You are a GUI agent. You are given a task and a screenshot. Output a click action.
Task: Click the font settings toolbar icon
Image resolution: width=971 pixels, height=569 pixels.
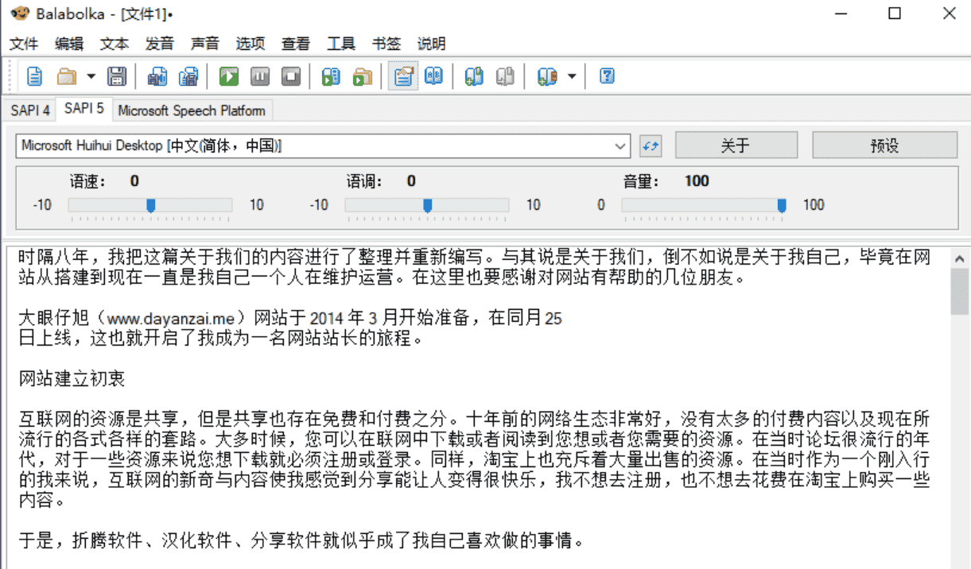pyautogui.click(x=402, y=75)
